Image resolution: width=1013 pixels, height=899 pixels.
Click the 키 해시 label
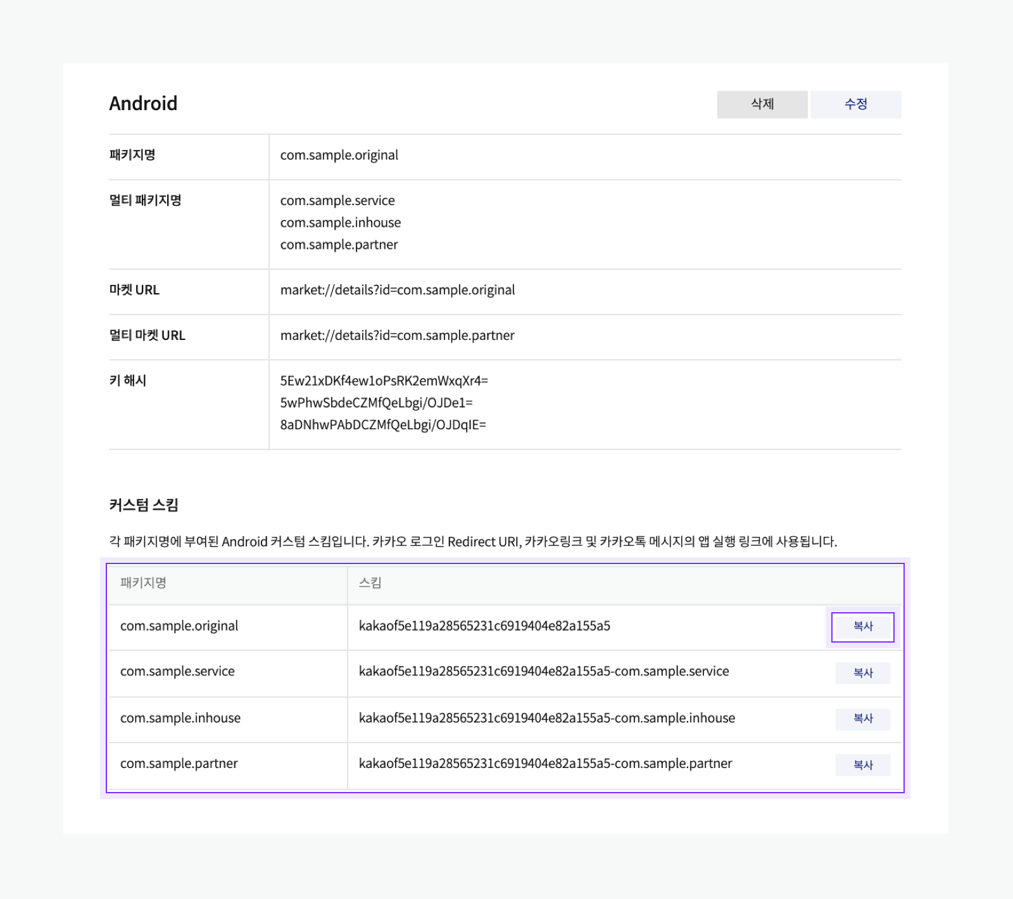point(128,380)
